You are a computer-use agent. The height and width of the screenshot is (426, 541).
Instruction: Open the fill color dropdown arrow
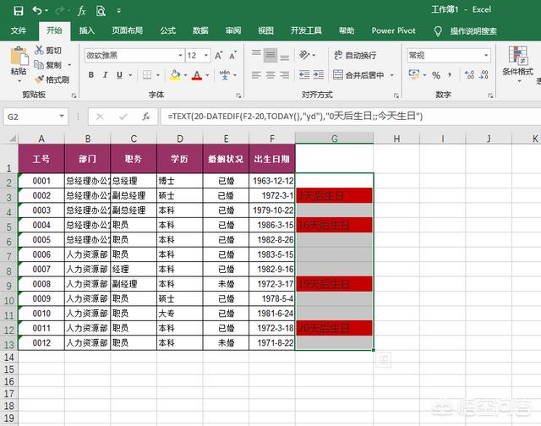click(x=185, y=75)
